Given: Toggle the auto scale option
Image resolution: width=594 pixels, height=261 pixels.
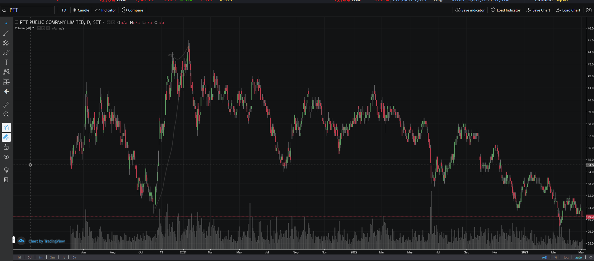Looking at the screenshot, I should (578, 257).
